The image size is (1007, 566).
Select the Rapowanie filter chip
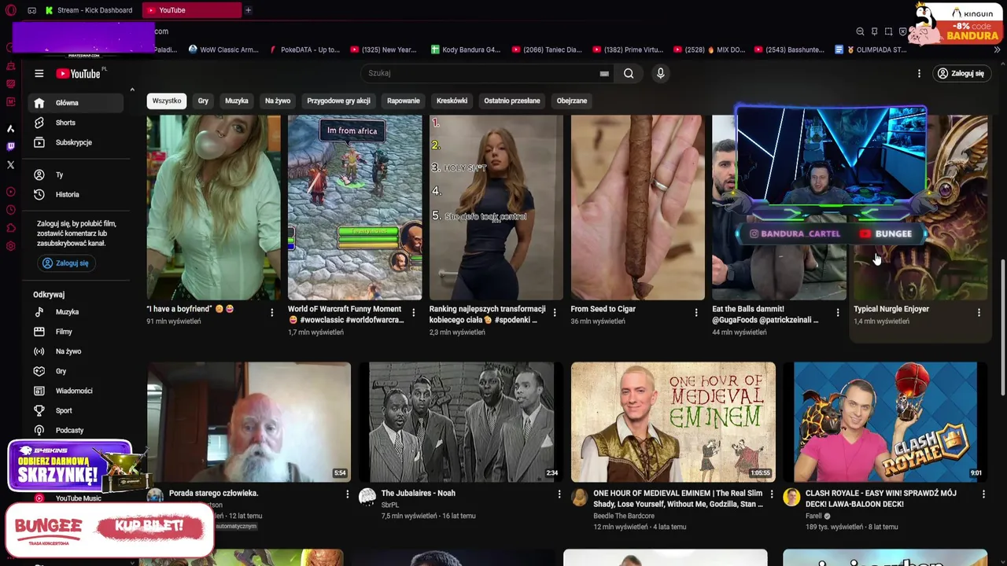(x=404, y=101)
